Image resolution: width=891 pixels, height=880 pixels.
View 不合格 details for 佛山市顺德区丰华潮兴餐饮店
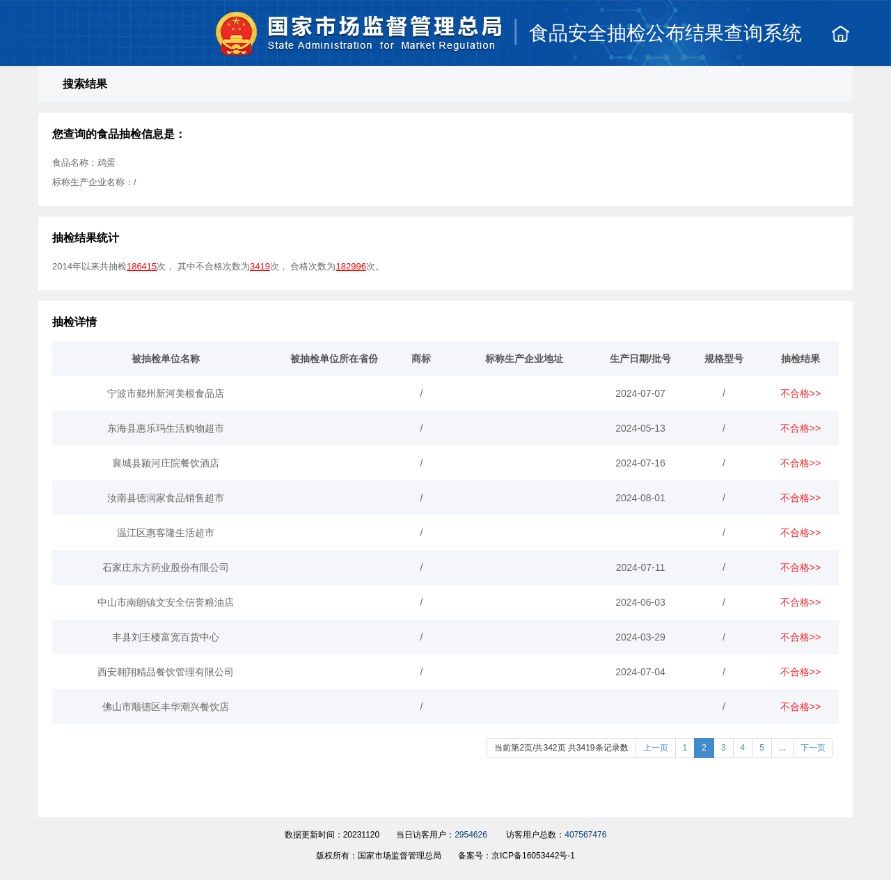pyautogui.click(x=800, y=707)
